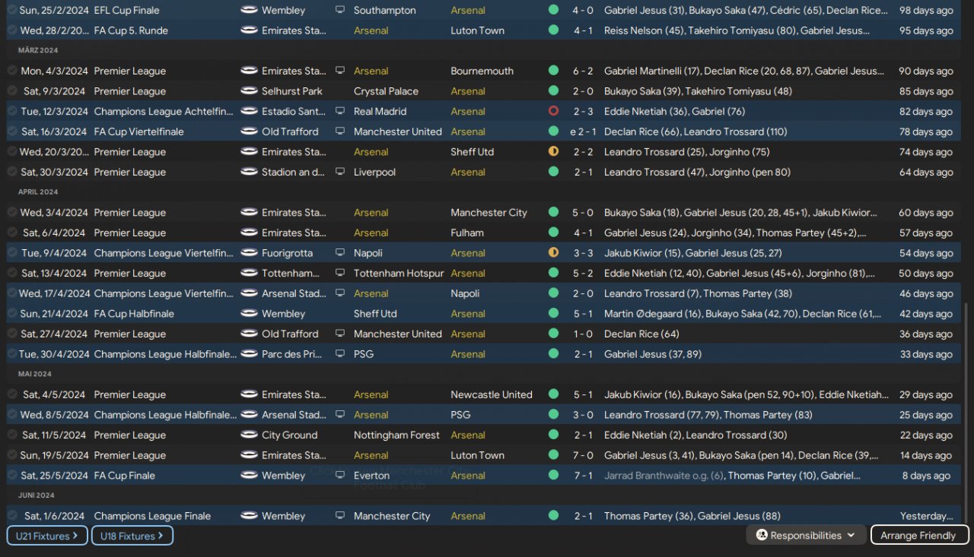Viewport: 974px width, 557px height.
Task: Click the 7 - 0 score on 19/5/2024 row
Action: click(x=583, y=455)
